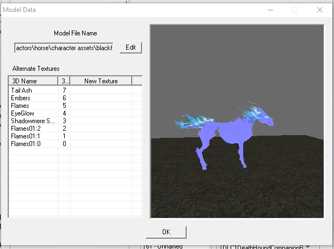Select the Shadowmere S... row
334x249 pixels.
[x=76, y=121]
